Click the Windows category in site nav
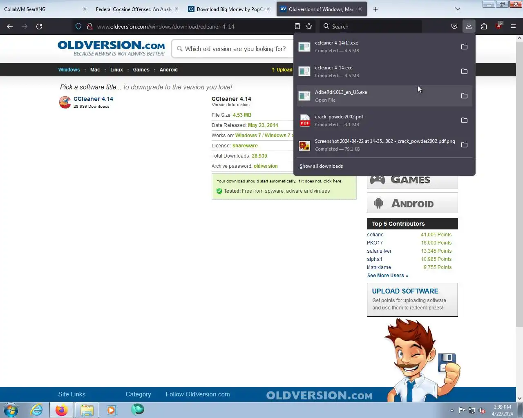Image resolution: width=523 pixels, height=418 pixels. (69, 70)
